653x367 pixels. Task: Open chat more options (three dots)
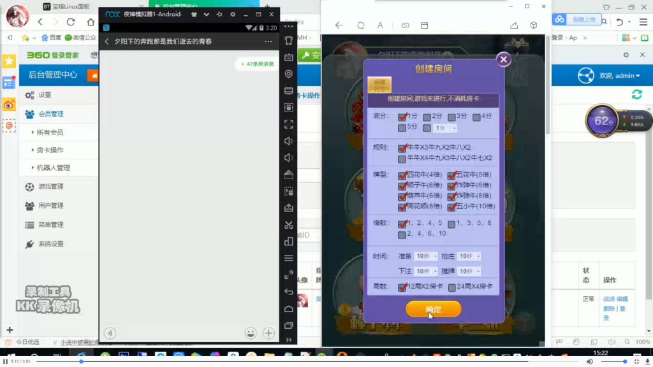268,41
